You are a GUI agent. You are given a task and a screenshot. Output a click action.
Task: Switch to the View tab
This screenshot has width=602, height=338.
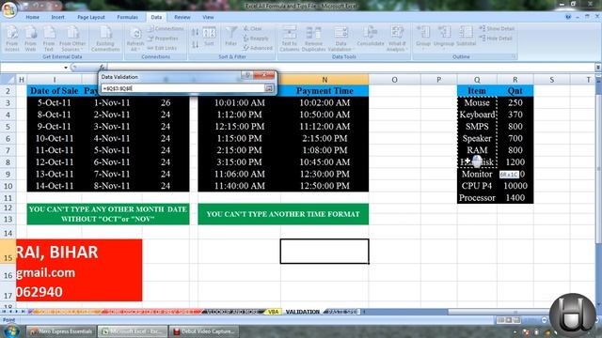pyautogui.click(x=208, y=17)
